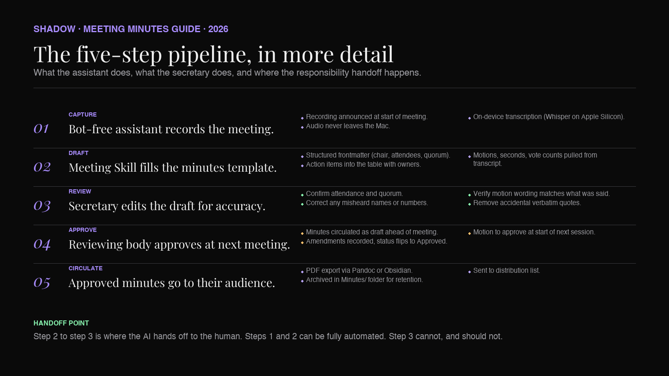
Task: Click step number 05
Action: tap(42, 282)
